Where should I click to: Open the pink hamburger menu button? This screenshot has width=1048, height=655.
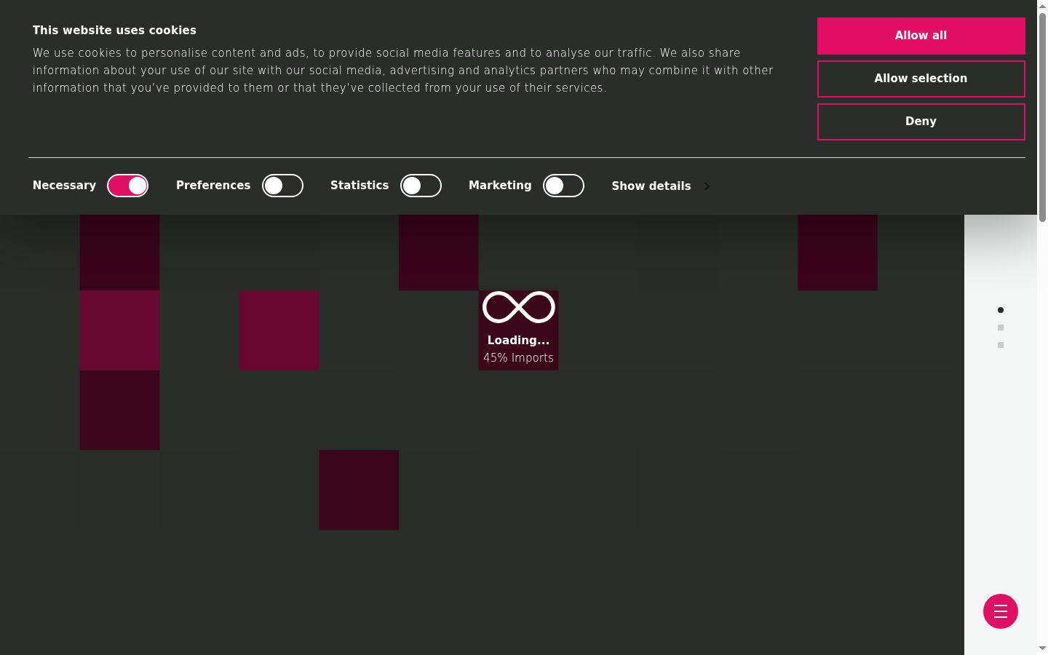point(1000,611)
